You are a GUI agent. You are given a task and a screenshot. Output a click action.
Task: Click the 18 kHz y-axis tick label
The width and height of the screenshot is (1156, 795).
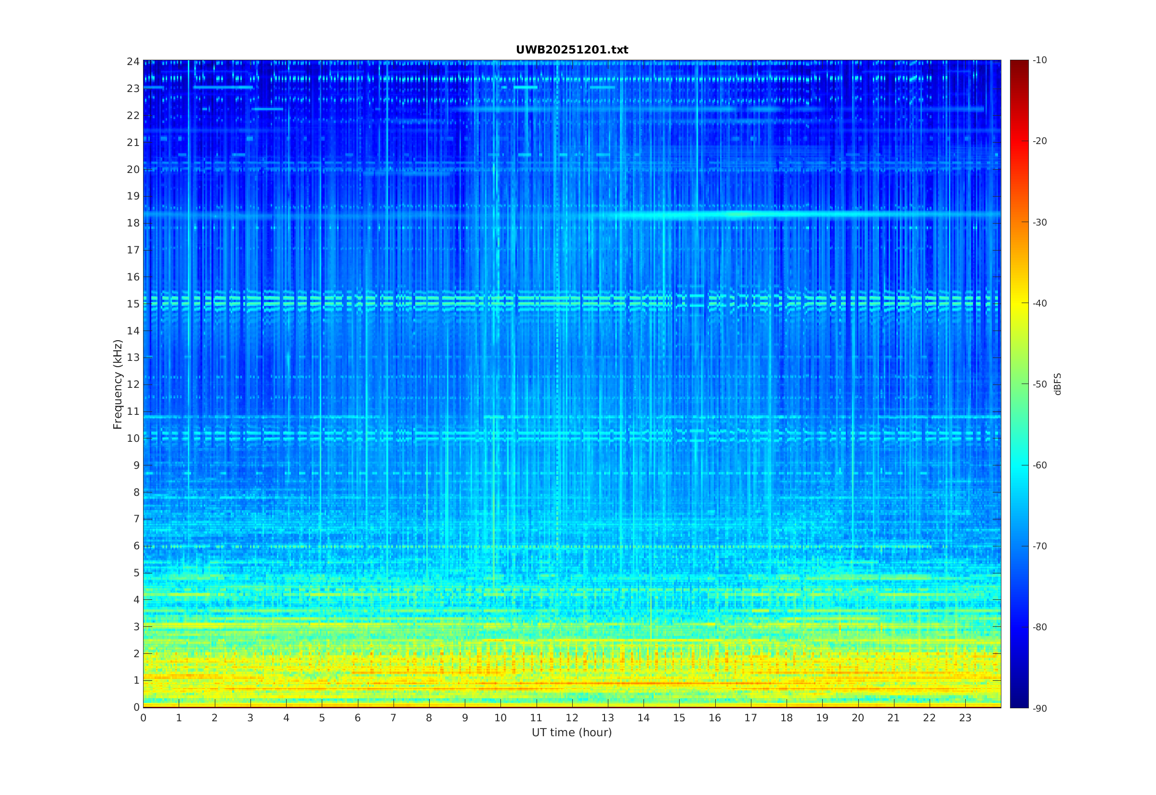coord(133,223)
